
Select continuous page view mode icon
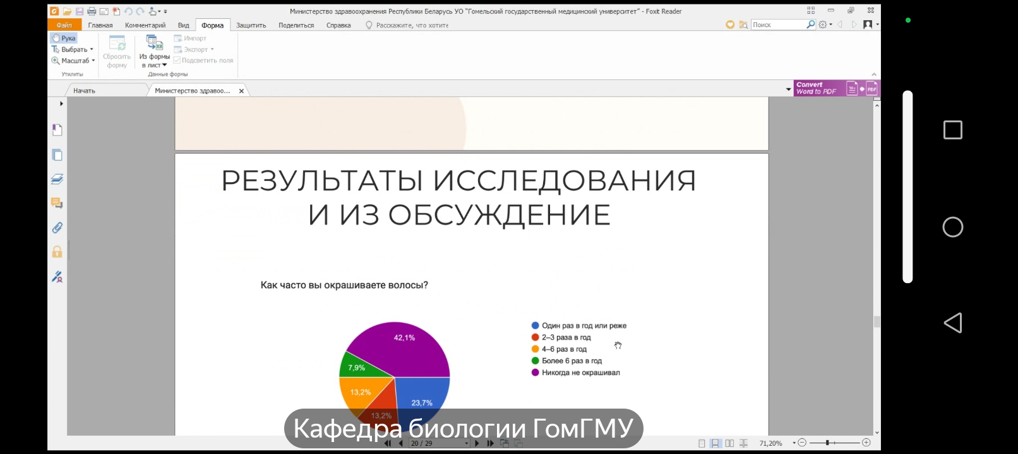715,443
